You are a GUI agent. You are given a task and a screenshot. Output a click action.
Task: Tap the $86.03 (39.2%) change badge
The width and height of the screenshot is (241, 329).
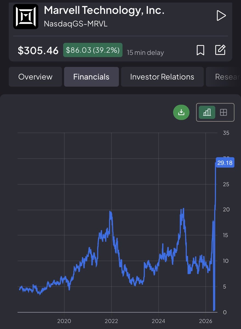[x=93, y=50]
